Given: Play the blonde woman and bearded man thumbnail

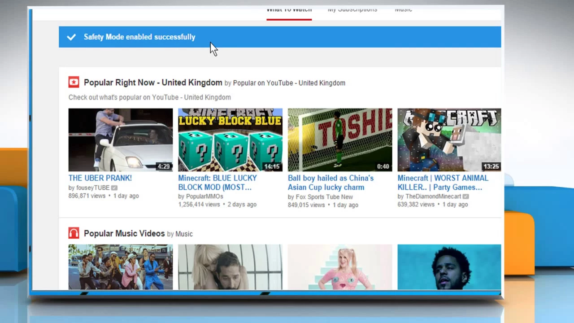Looking at the screenshot, I should click(230, 267).
